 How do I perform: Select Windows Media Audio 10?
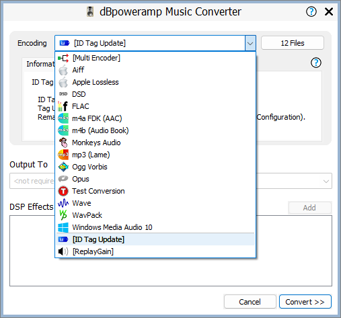click(x=155, y=227)
